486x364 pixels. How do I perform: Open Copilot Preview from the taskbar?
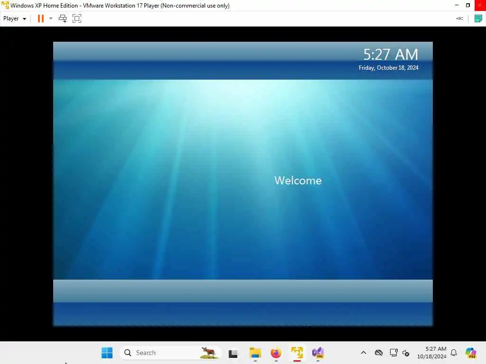tap(471, 353)
